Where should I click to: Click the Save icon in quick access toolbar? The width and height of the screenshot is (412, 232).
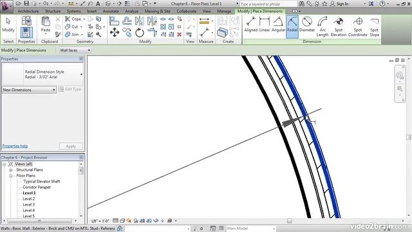point(26,3)
